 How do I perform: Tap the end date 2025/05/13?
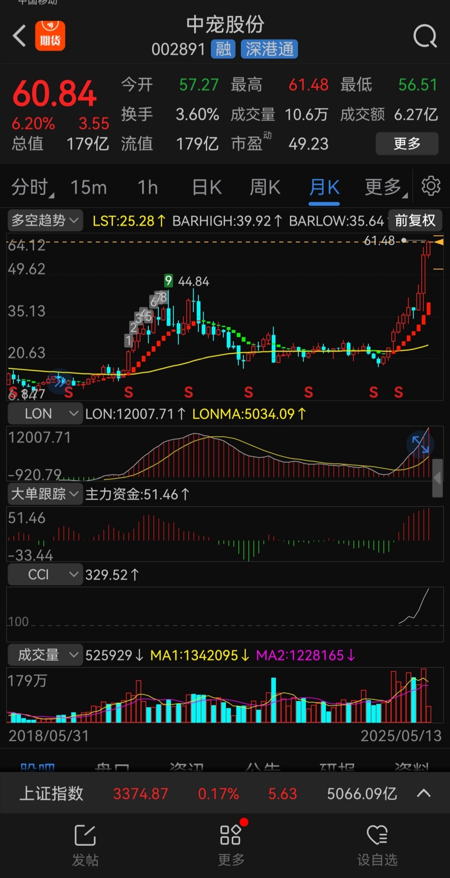(401, 736)
